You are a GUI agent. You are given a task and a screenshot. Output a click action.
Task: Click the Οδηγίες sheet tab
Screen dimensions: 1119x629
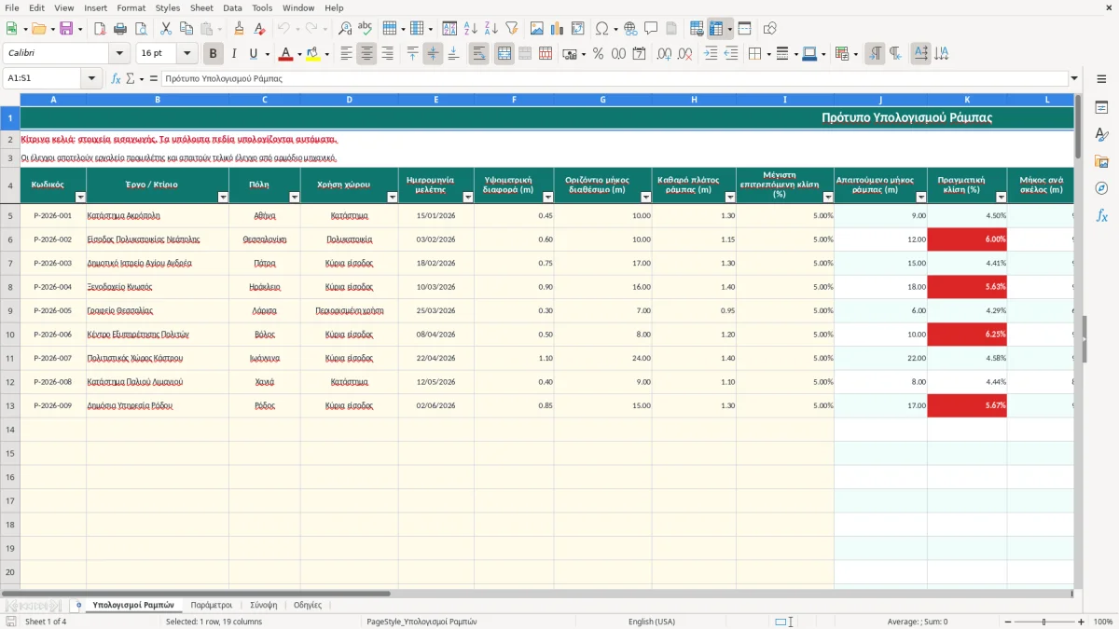coord(308,605)
